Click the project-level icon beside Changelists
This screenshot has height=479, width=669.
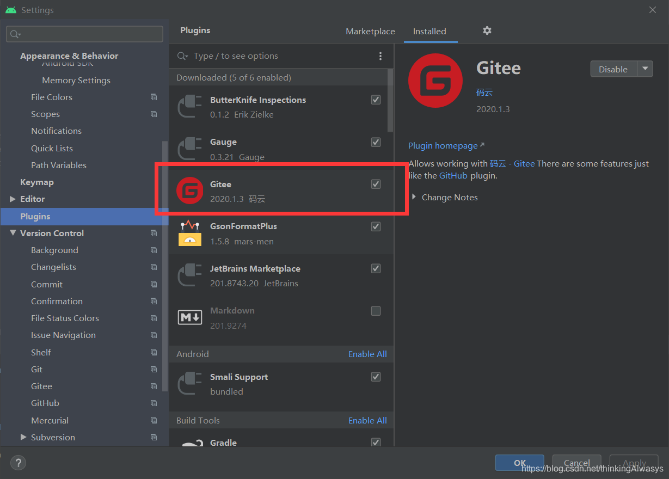point(154,267)
